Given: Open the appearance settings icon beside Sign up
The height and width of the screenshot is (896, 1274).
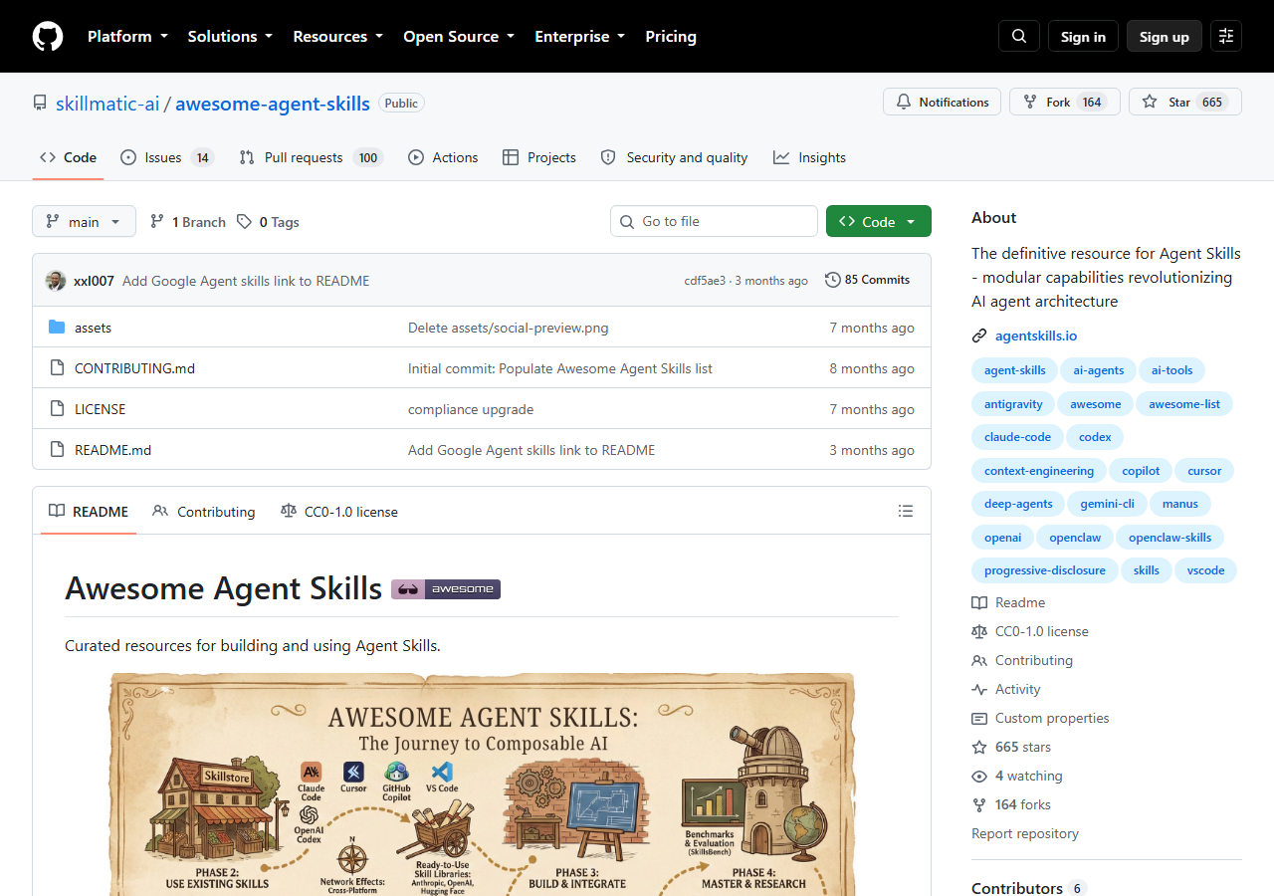Looking at the screenshot, I should click(x=1226, y=36).
